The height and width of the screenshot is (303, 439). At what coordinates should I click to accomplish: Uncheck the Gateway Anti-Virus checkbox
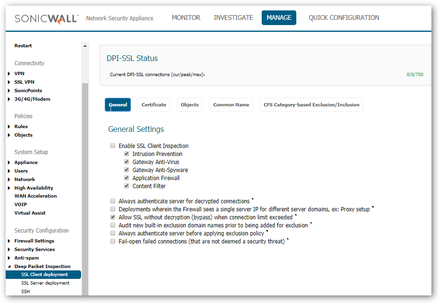[127, 162]
